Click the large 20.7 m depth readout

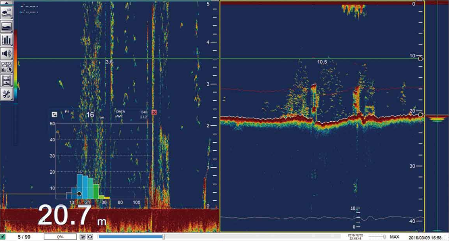72,216
